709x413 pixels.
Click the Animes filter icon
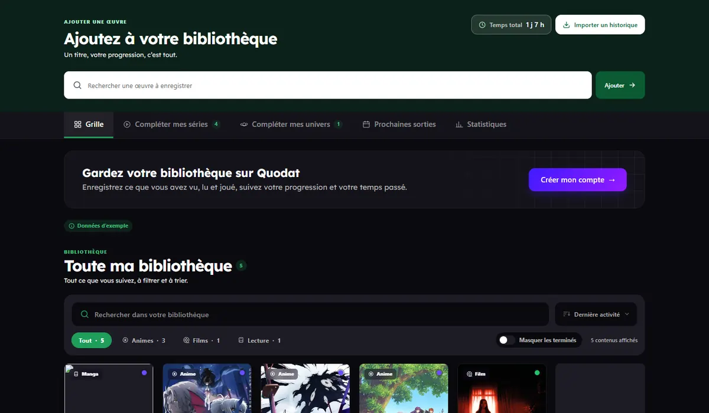(x=125, y=340)
